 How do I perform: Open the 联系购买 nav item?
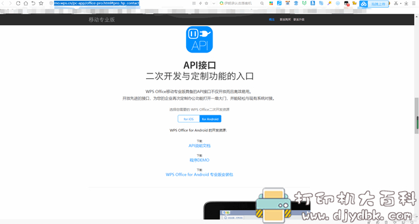click(x=285, y=20)
